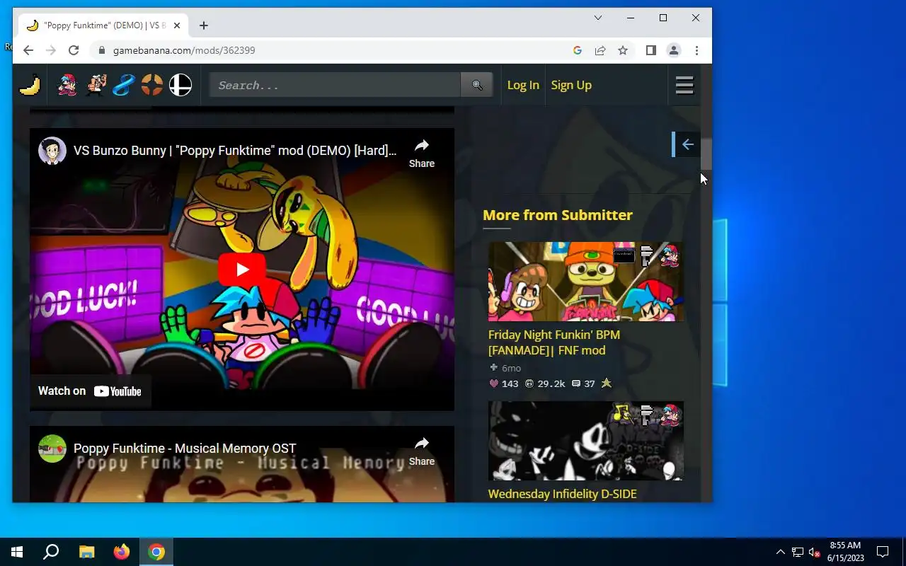The height and width of the screenshot is (566, 906).
Task: Focus the GameBanana search field
Action: click(335, 85)
